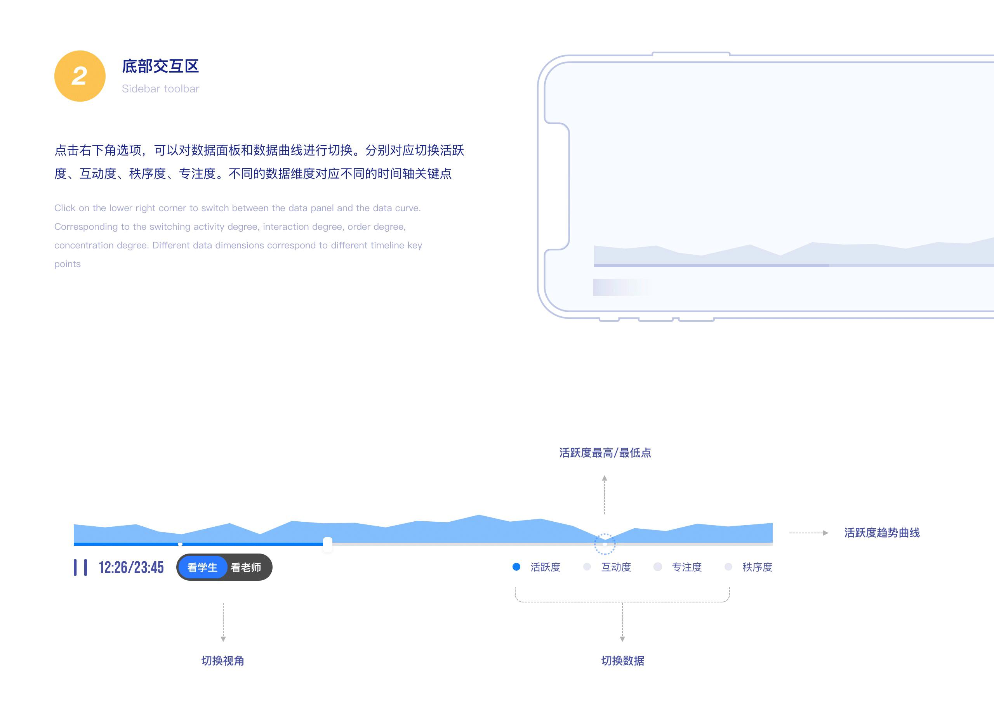Click the 切换数据 label

pos(622,661)
